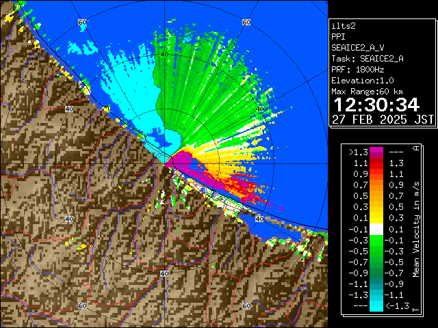Click the 40 range label due north of radar

pos(164,55)
